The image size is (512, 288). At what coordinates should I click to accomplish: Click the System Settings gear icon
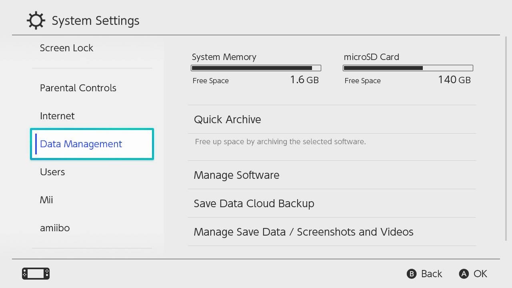(36, 20)
